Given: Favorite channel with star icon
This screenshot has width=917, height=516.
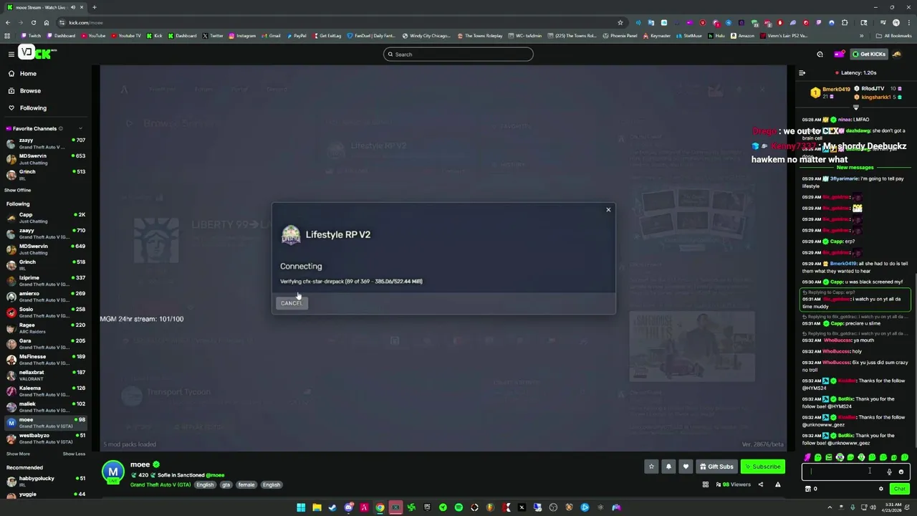Looking at the screenshot, I should pos(651,467).
